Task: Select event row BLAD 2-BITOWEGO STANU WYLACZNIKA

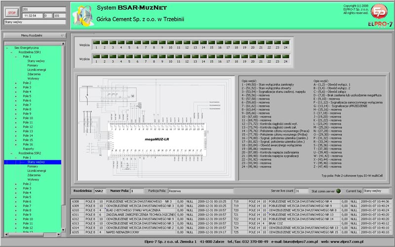Action: coord(151,210)
